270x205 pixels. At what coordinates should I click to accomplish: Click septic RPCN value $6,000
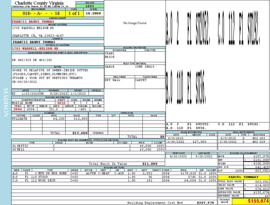[146, 146]
